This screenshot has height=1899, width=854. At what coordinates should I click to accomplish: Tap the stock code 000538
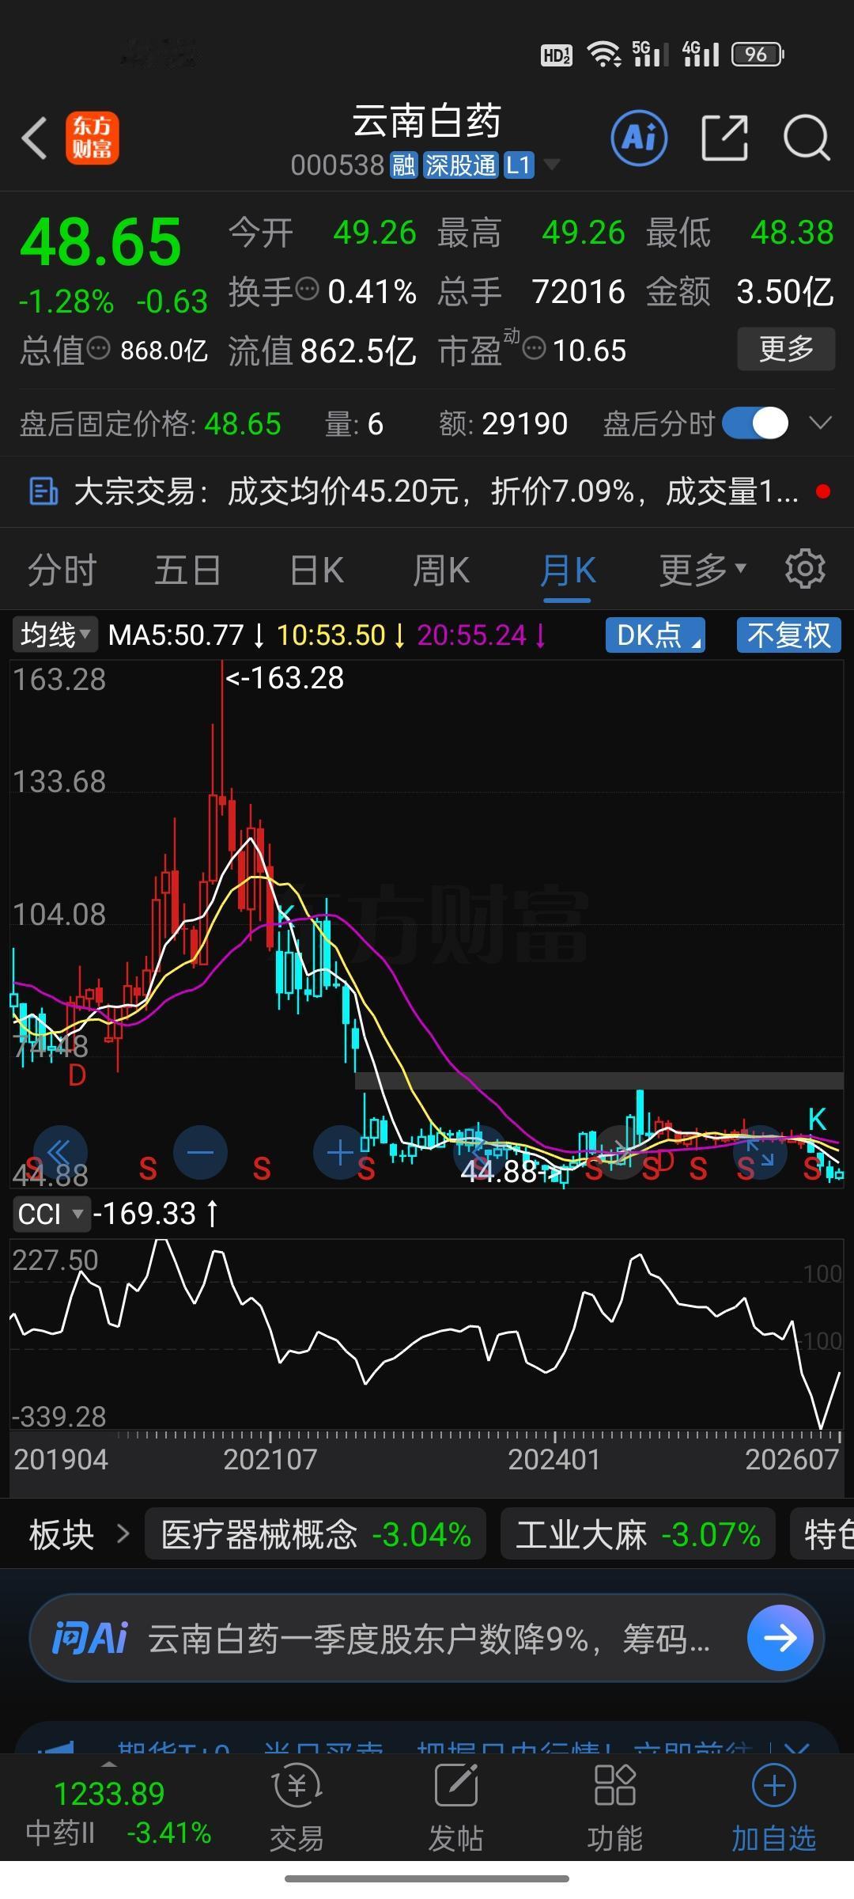tap(337, 165)
